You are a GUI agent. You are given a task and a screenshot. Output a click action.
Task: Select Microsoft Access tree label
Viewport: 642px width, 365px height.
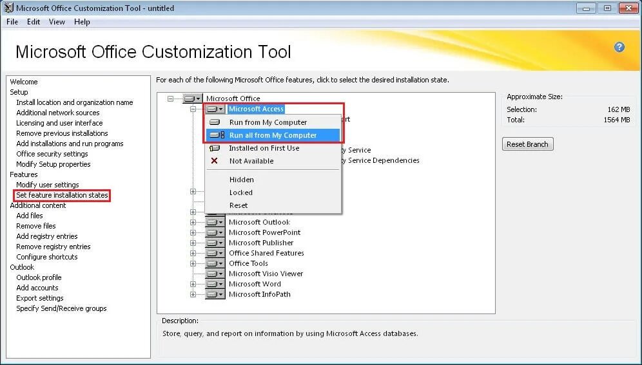256,109
